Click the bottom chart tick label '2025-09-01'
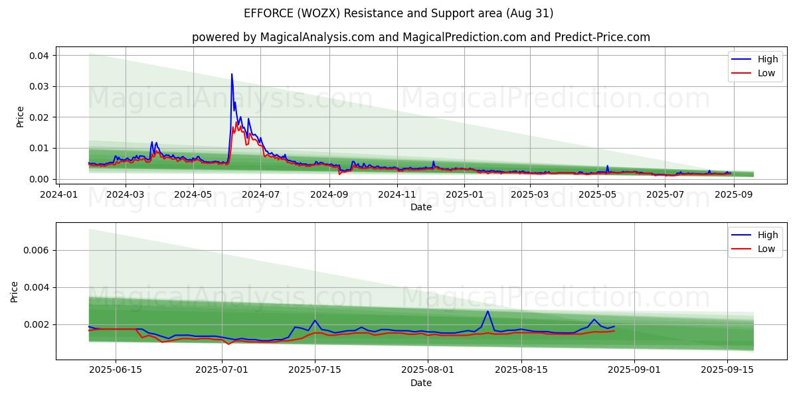Screen dimensions: 797x398 click(634, 370)
